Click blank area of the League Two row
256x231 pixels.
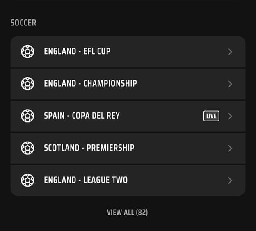tap(176, 180)
